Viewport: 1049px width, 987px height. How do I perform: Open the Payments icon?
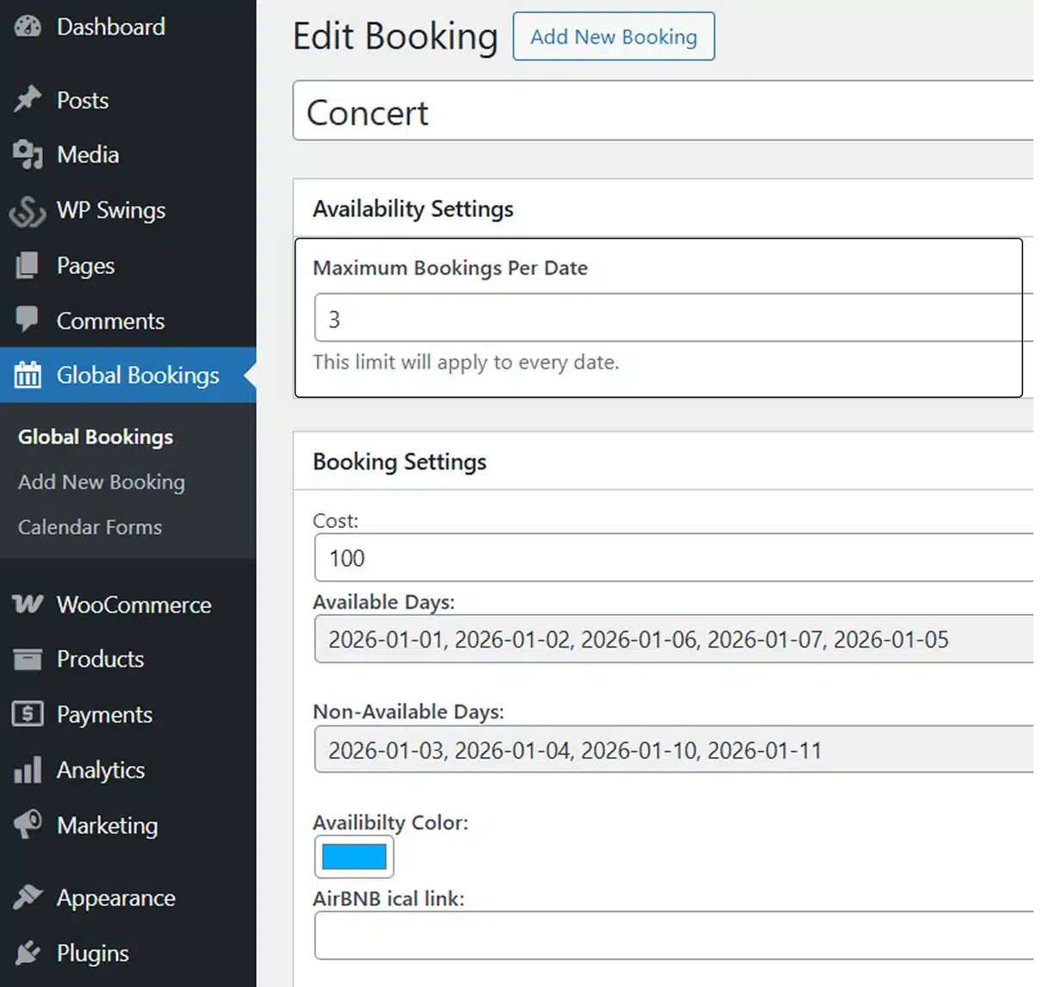coord(28,715)
